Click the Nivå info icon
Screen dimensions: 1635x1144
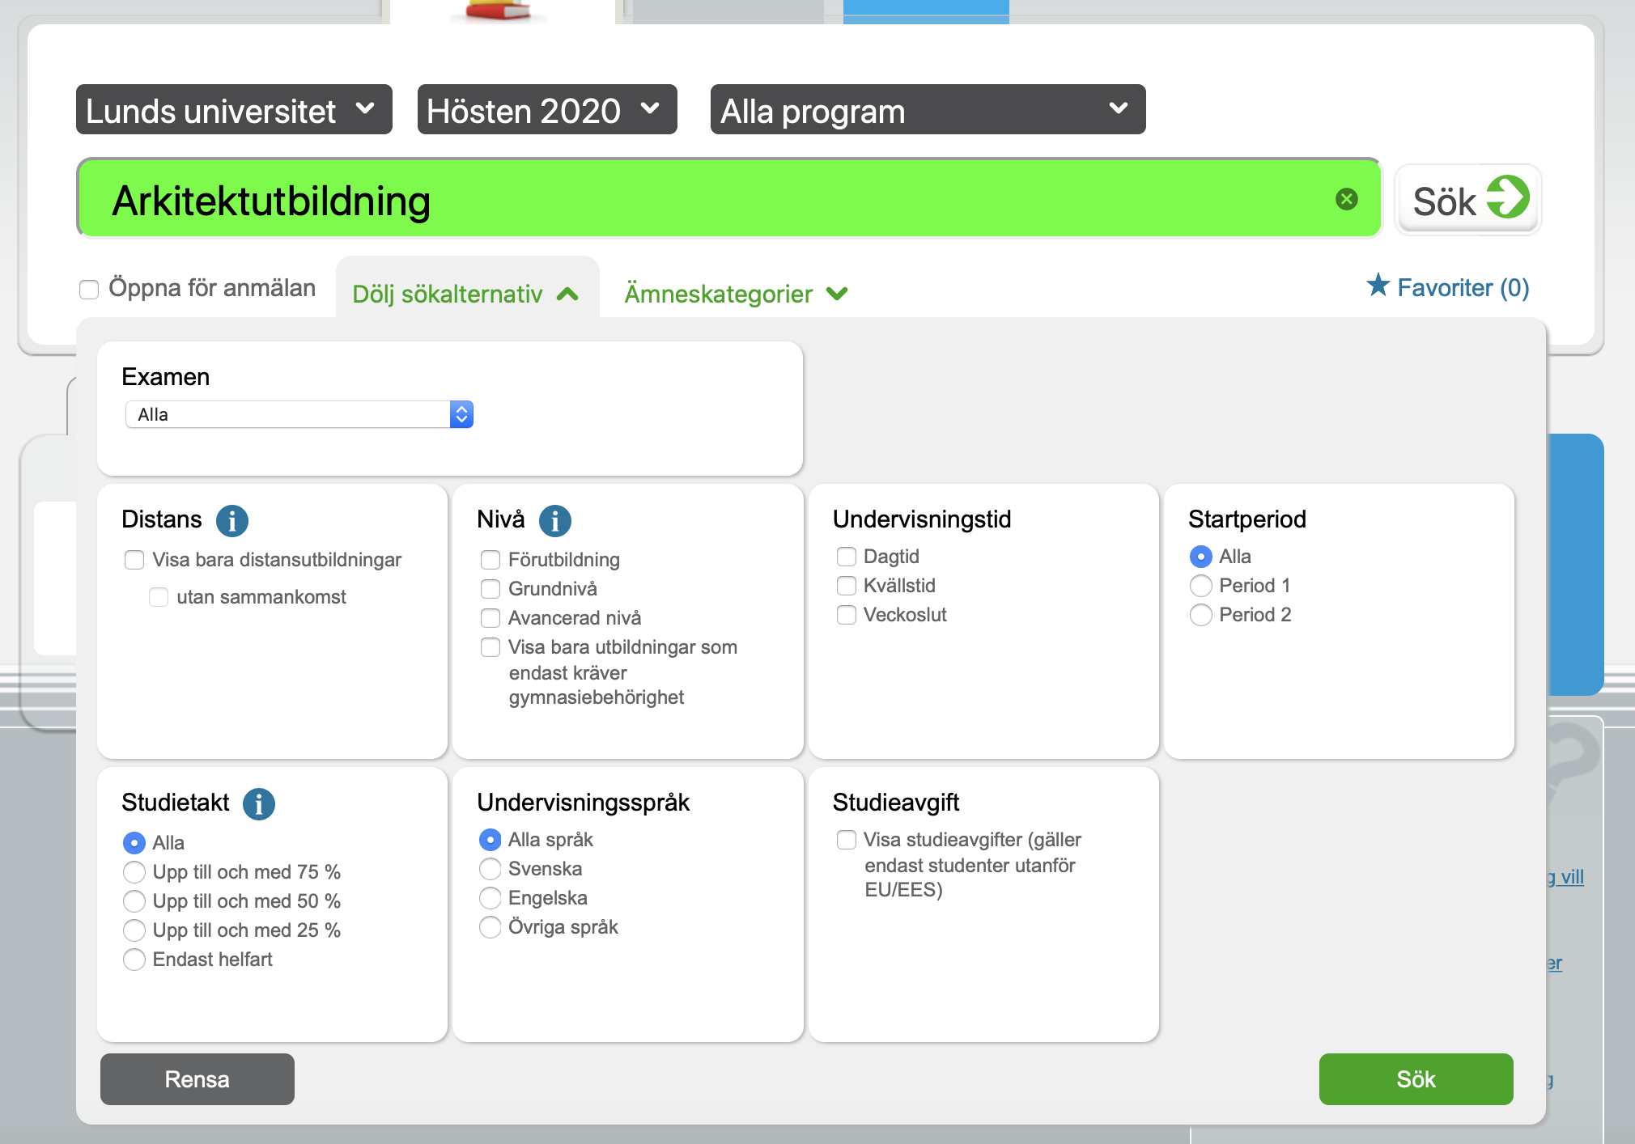(555, 521)
